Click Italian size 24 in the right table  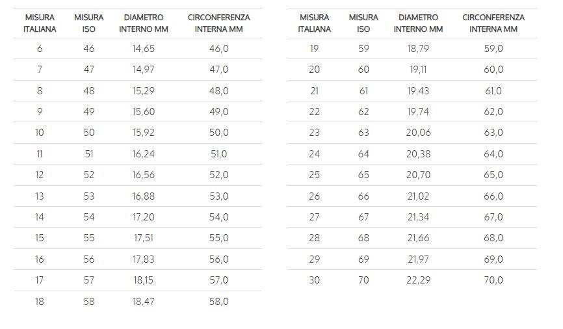pos(315,154)
